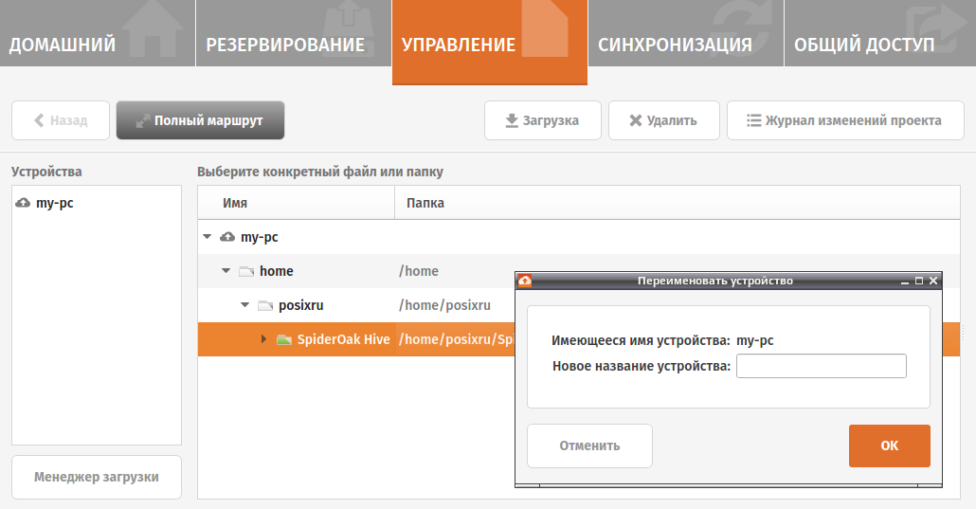Switch to the РЕЗЕРВИРОВАНИЕ tab
Viewport: 976px width, 509px height.
tap(293, 33)
